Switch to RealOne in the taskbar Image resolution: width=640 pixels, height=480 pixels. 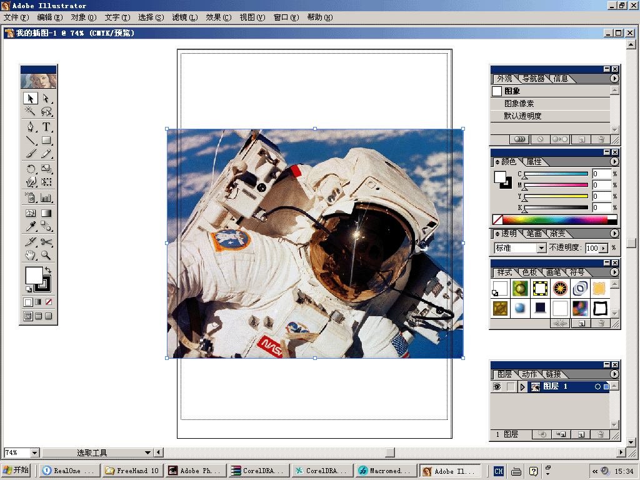70,471
